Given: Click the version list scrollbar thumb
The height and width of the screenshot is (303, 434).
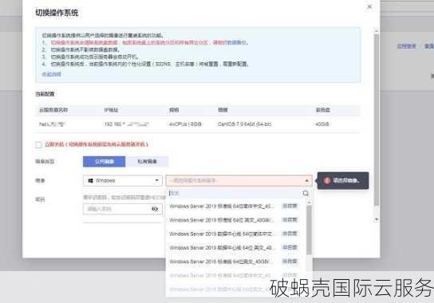Looking at the screenshot, I should [310, 230].
